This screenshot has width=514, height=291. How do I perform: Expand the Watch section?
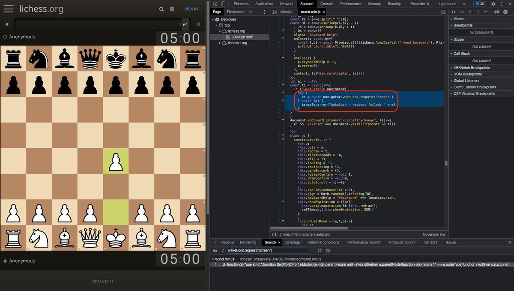click(x=458, y=19)
